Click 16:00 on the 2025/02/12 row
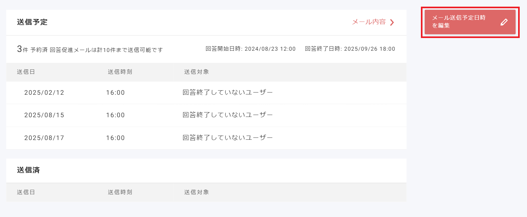 115,93
